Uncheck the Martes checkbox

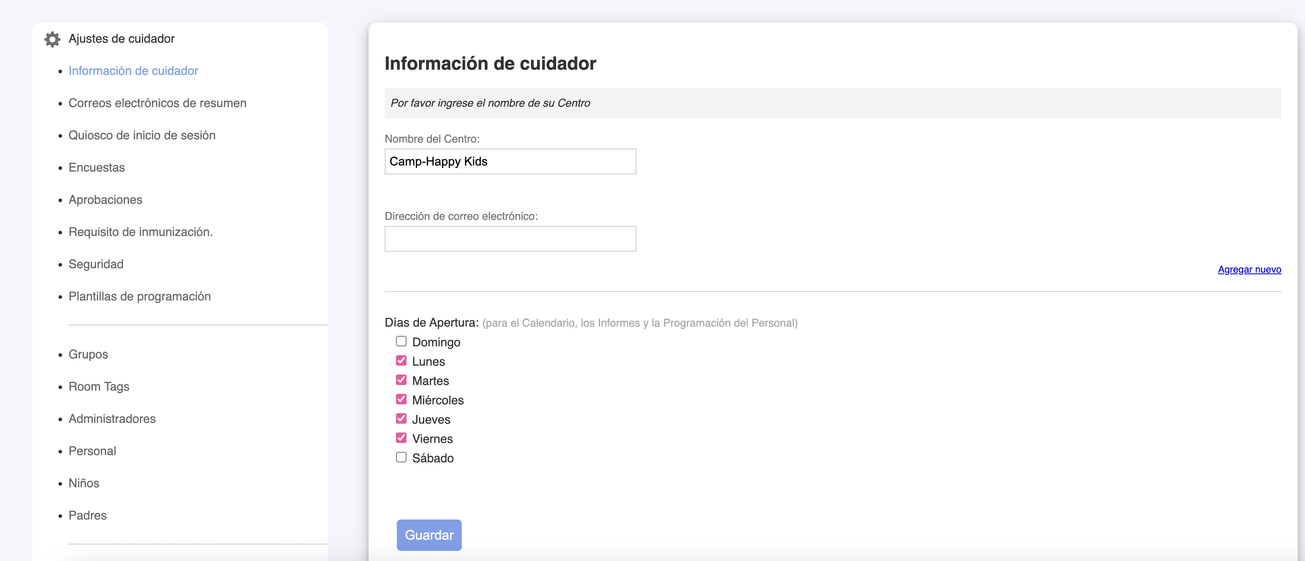point(401,380)
